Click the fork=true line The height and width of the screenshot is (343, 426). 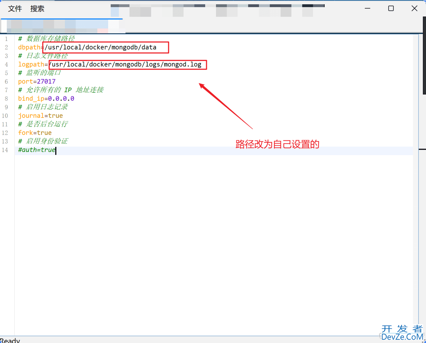(35, 133)
